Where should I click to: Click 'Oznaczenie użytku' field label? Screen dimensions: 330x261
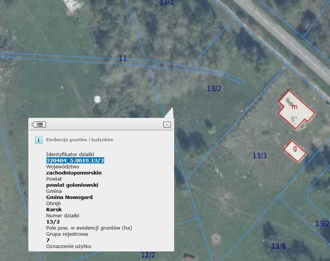[x=69, y=246]
